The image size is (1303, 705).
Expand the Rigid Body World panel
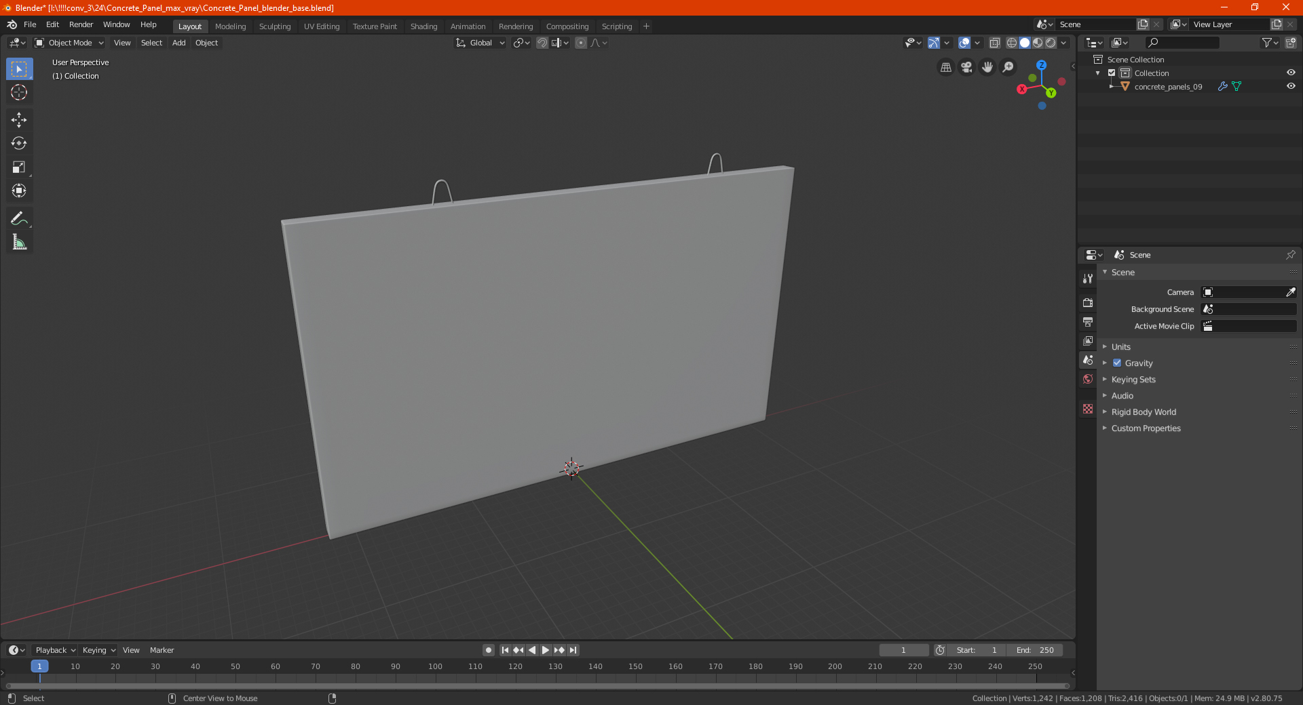[x=1144, y=411]
